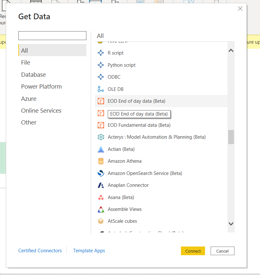Select Amazon Athena from the list
Viewport: 260px width, 277px height.
(161, 161)
